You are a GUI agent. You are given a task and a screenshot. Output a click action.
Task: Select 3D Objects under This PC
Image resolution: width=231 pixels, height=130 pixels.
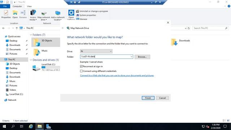[x=14, y=64]
